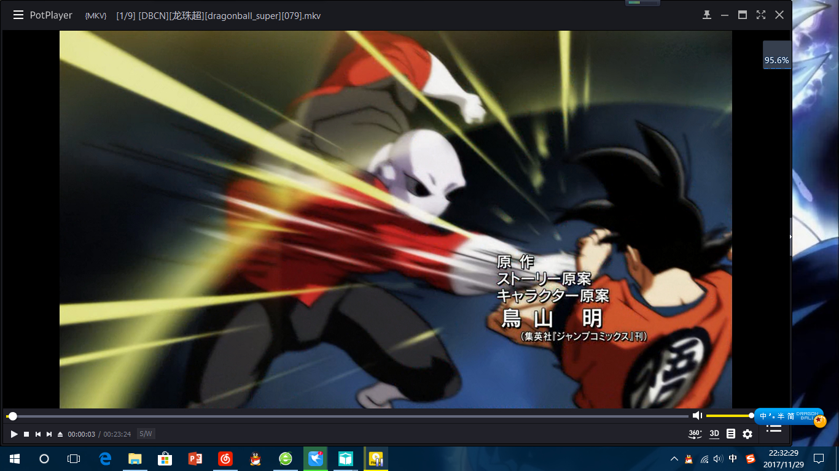Open the Action Center notifications icon

[x=819, y=459]
